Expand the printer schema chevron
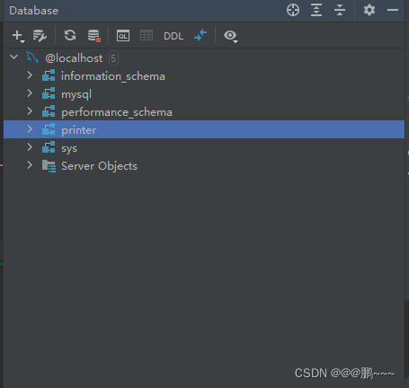 coord(30,129)
